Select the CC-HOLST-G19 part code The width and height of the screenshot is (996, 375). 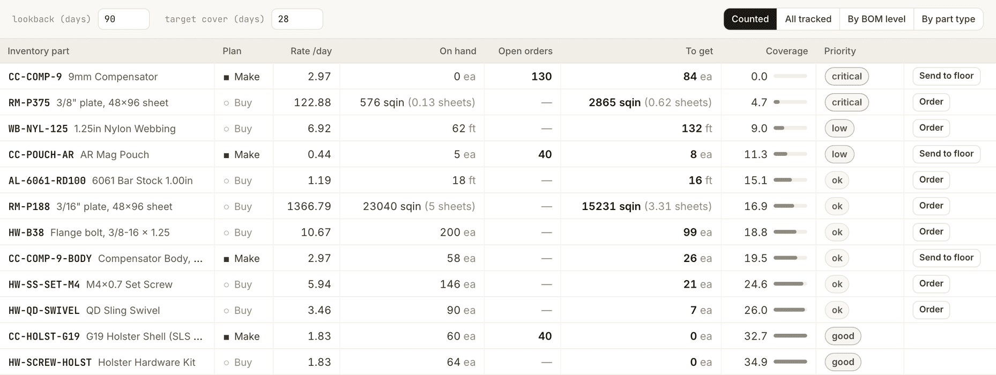pos(44,336)
